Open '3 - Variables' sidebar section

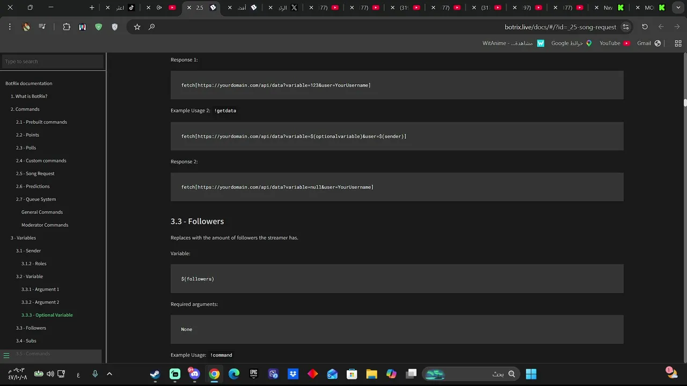[x=23, y=238]
